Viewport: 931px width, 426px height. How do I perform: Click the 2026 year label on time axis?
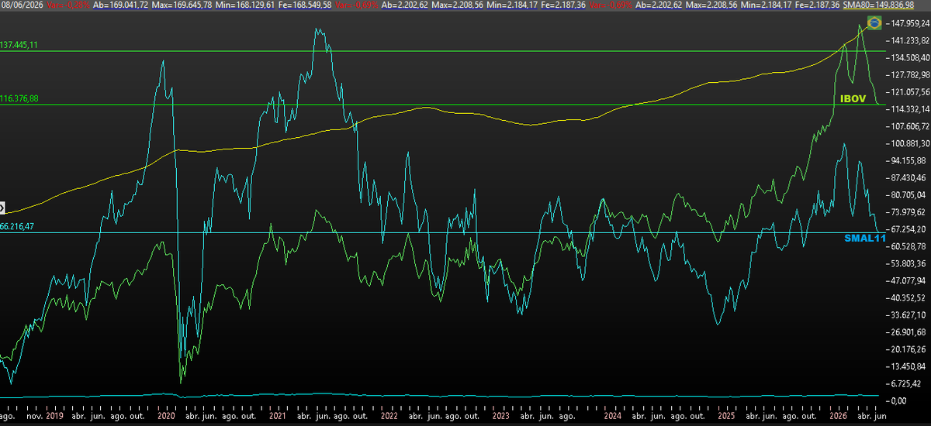[838, 415]
